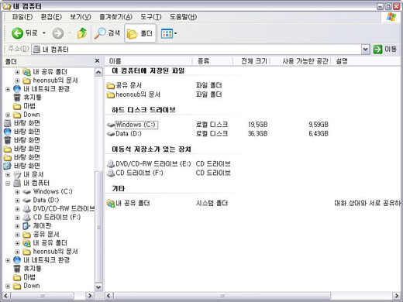
Task: Click the Forward arrow icon
Action: (58, 33)
